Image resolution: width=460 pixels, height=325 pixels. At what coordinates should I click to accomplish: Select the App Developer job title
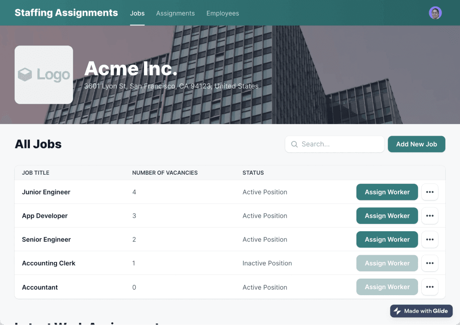click(45, 216)
